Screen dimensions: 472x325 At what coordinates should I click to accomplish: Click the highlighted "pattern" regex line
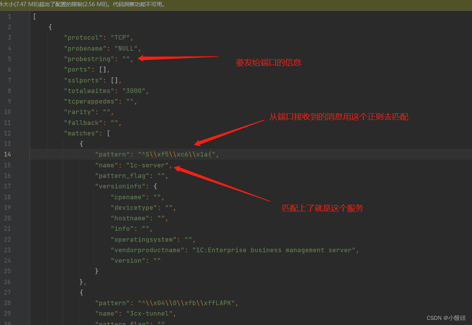coord(156,154)
